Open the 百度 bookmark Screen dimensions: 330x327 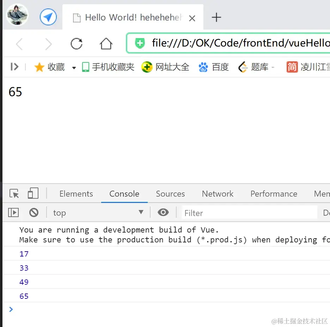click(x=213, y=67)
